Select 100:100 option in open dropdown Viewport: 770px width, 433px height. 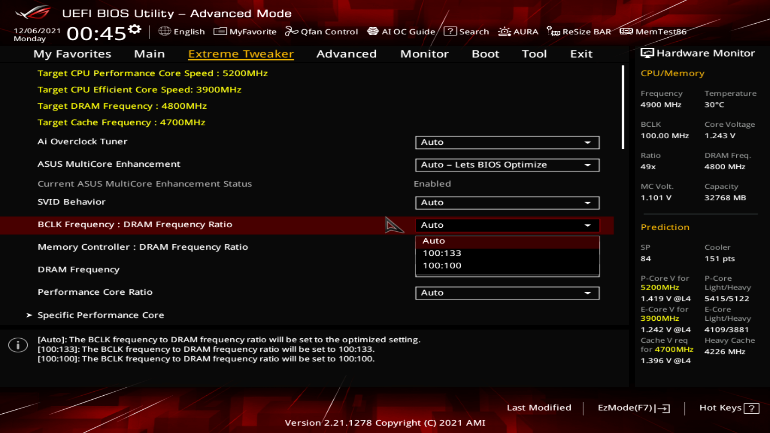442,266
